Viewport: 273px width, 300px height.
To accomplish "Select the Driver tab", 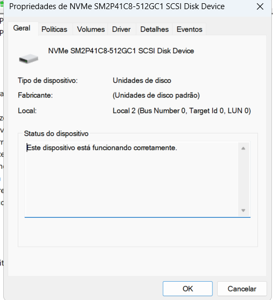I will point(121,29).
